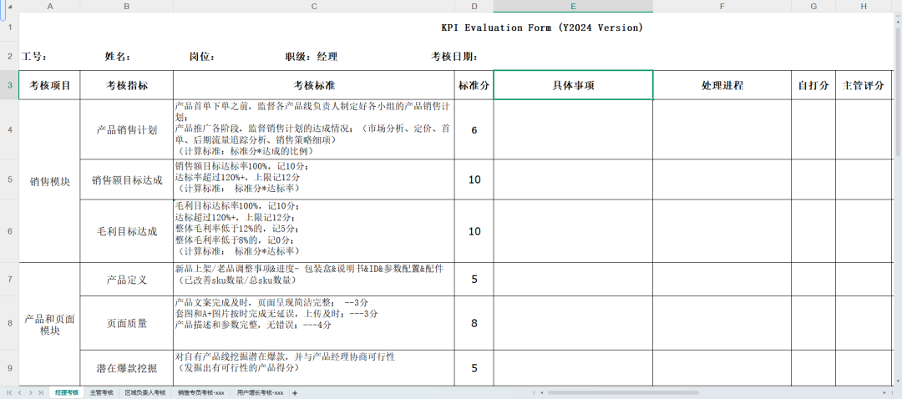Select row 5 header
This screenshot has width=902, height=399.
(9, 179)
